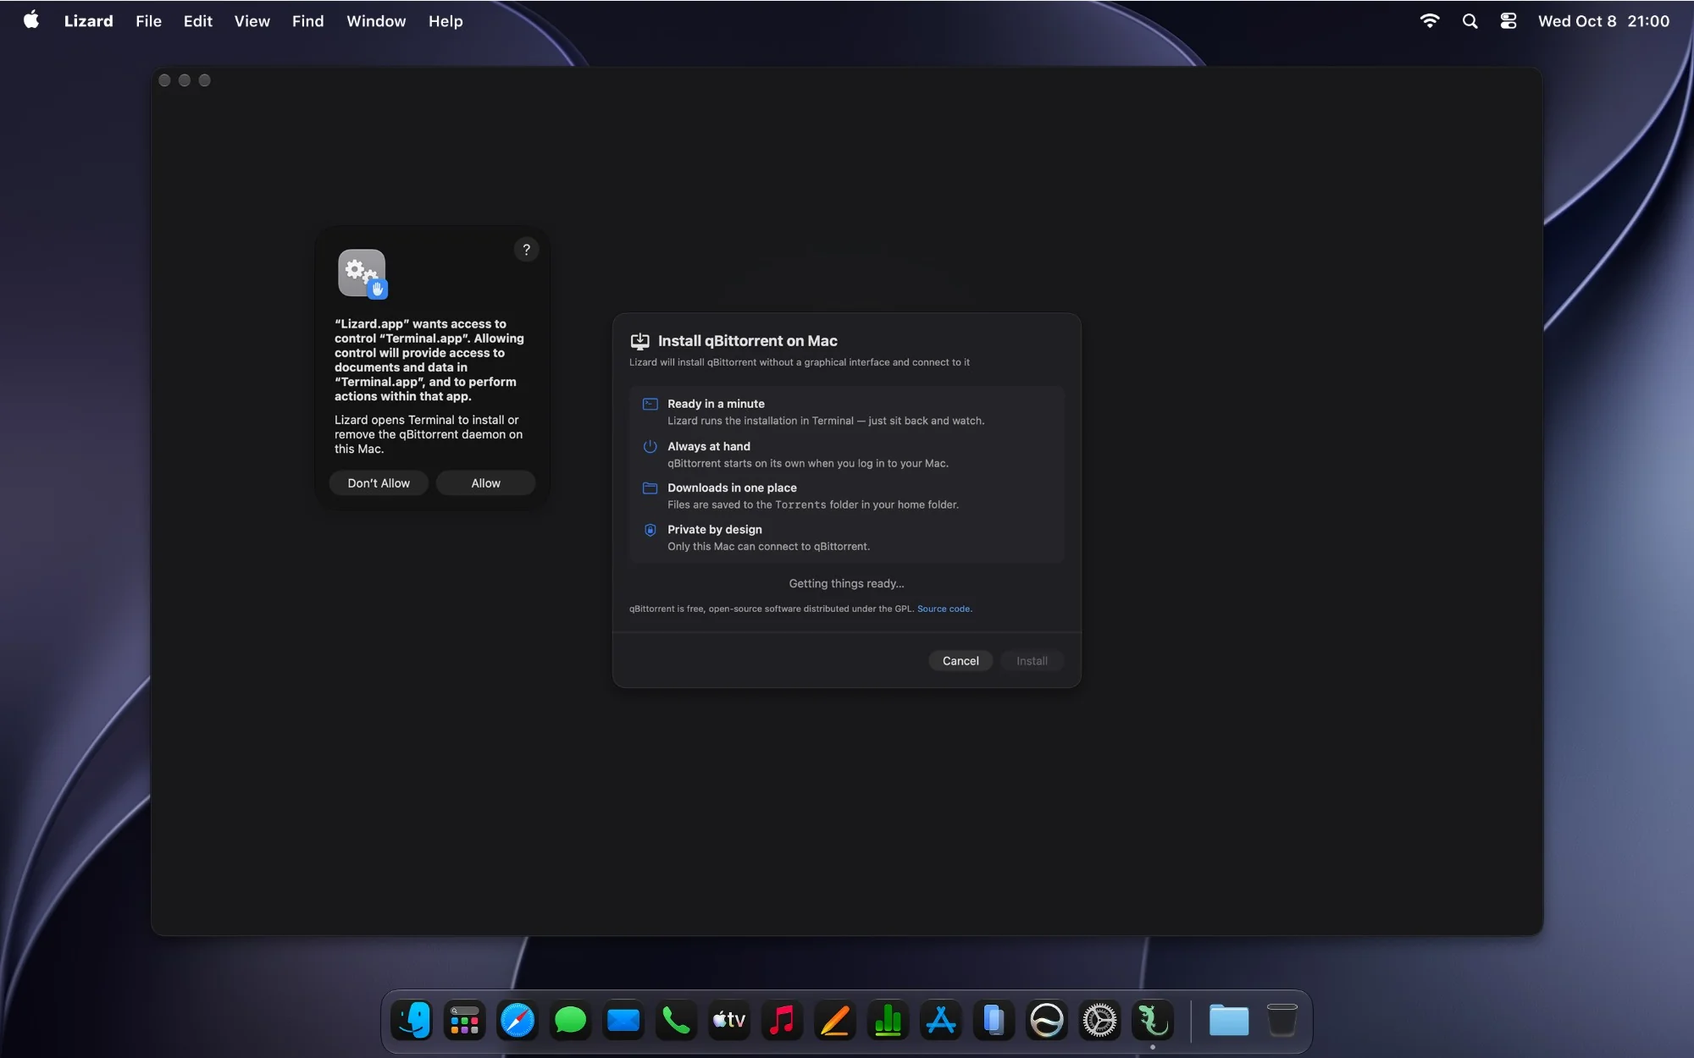Open Pages from the Dock

coord(835,1020)
